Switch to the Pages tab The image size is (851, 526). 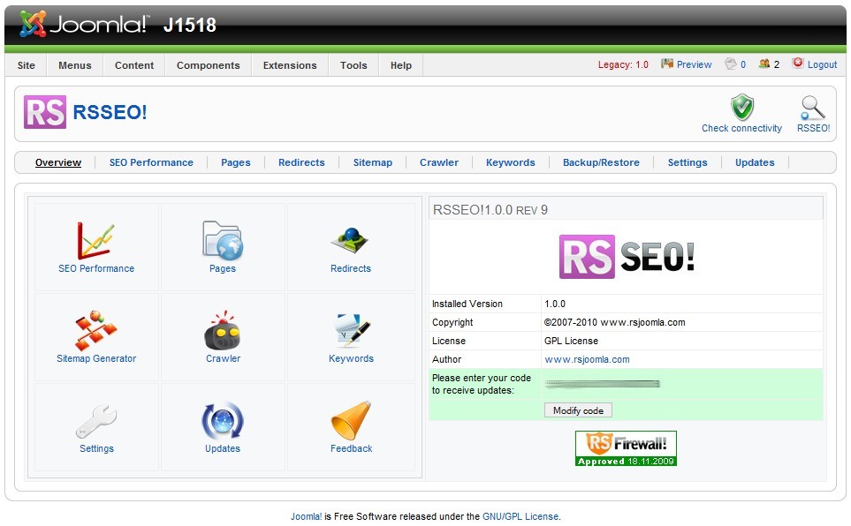pos(236,162)
